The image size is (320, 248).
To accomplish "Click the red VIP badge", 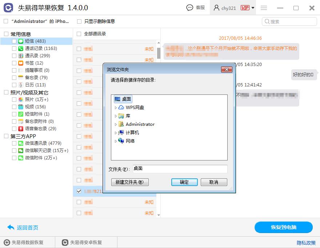I will click(245, 8).
